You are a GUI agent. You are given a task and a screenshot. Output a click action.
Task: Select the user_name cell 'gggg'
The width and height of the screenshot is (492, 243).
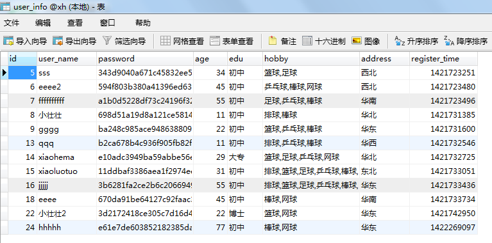67,129
